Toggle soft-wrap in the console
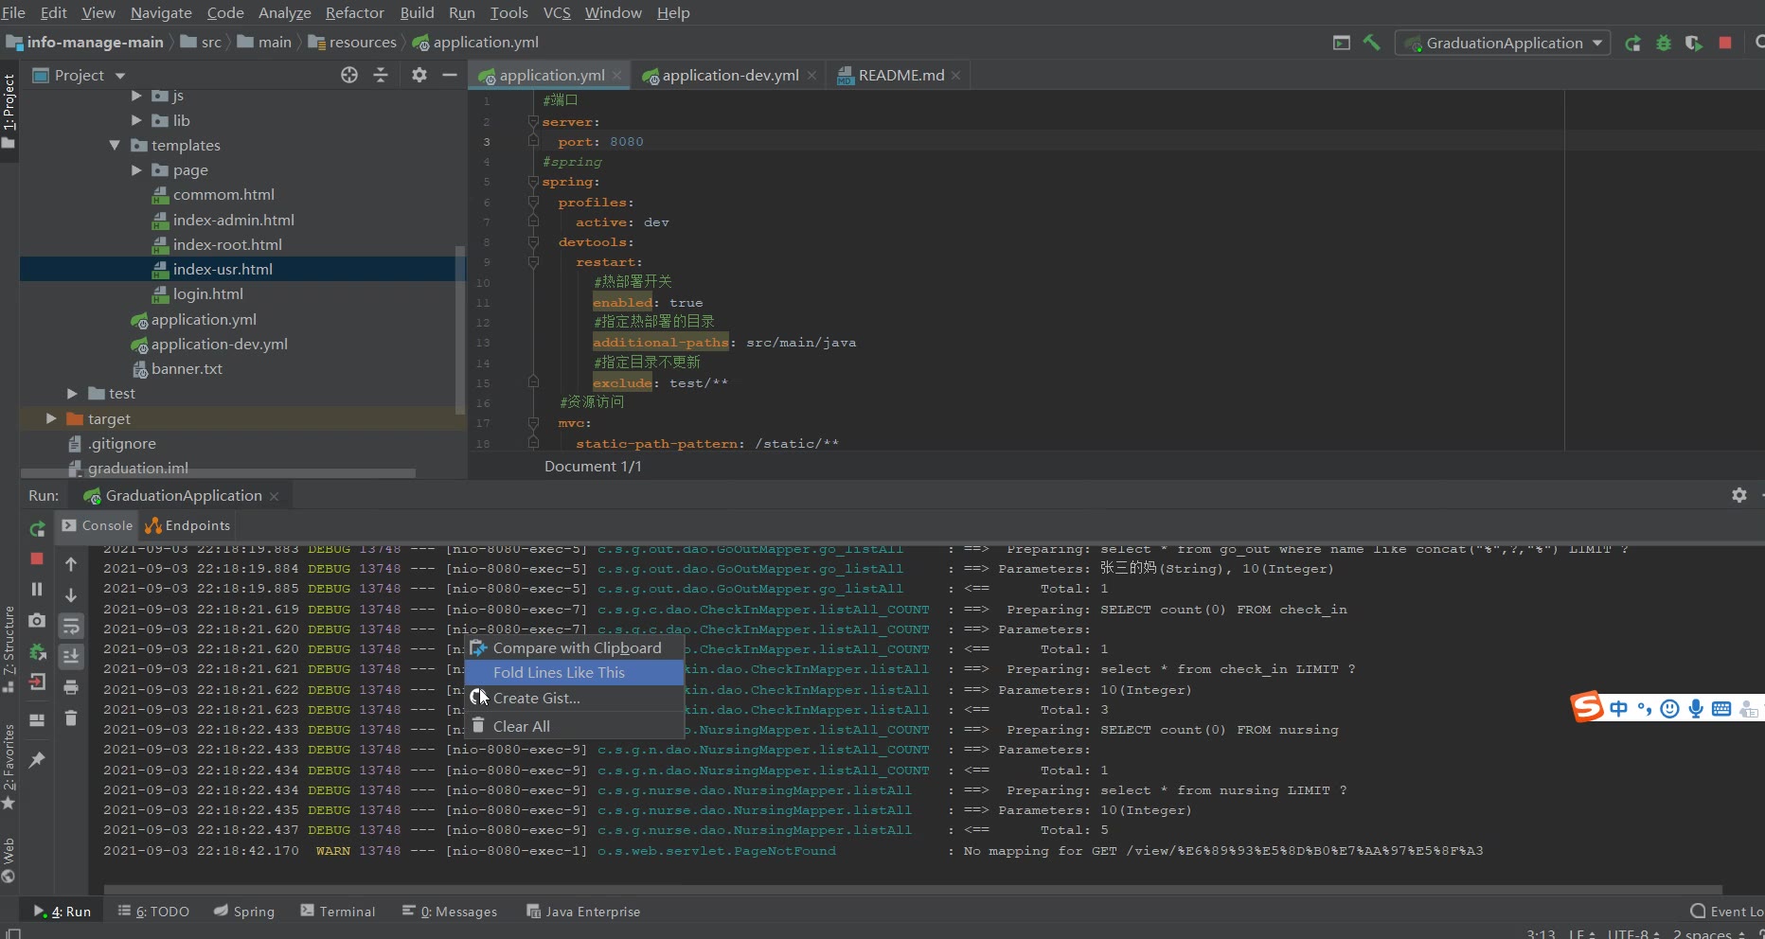This screenshot has height=939, width=1765. 71,626
